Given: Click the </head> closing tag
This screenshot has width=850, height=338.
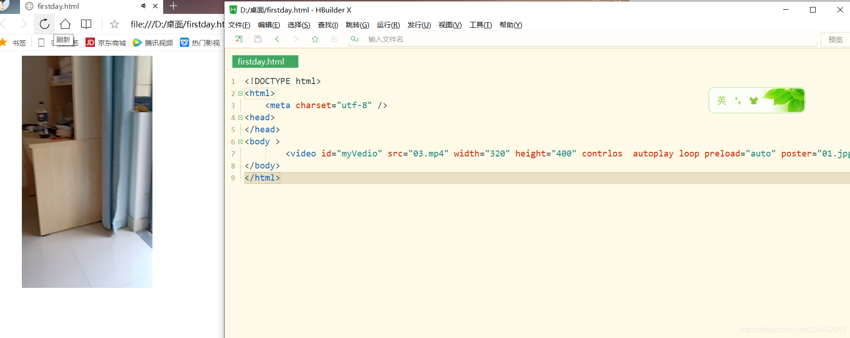Looking at the screenshot, I should tap(262, 130).
